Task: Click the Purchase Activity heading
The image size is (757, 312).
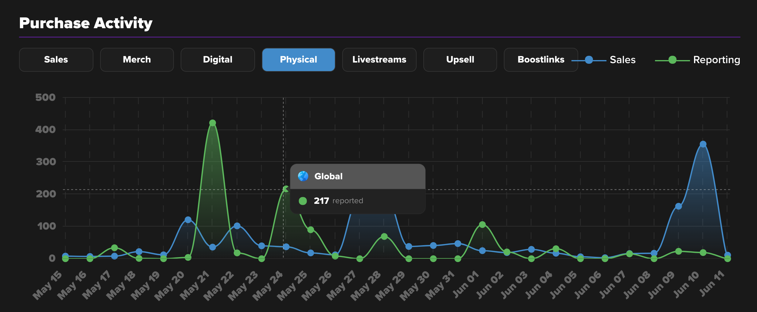Action: click(86, 23)
